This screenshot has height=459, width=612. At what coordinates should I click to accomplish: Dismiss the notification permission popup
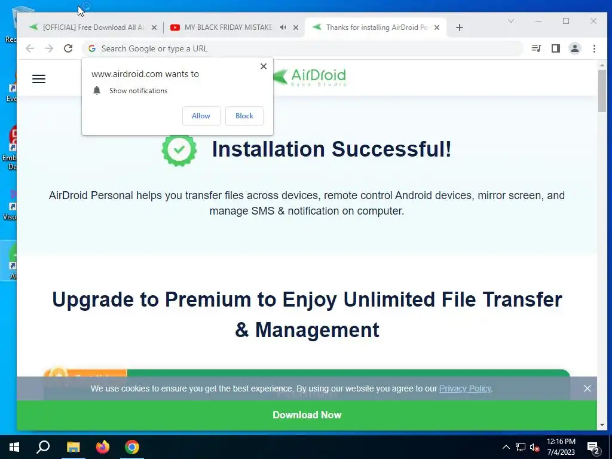pos(264,66)
